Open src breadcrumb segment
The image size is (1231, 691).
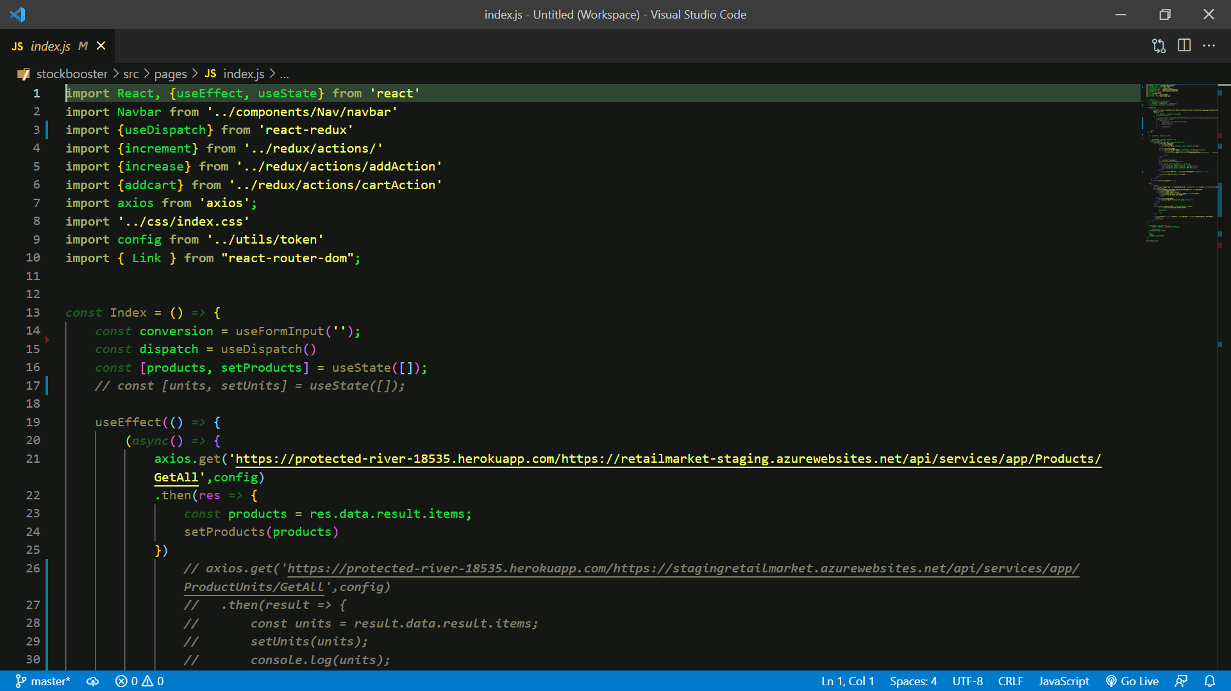(x=131, y=74)
